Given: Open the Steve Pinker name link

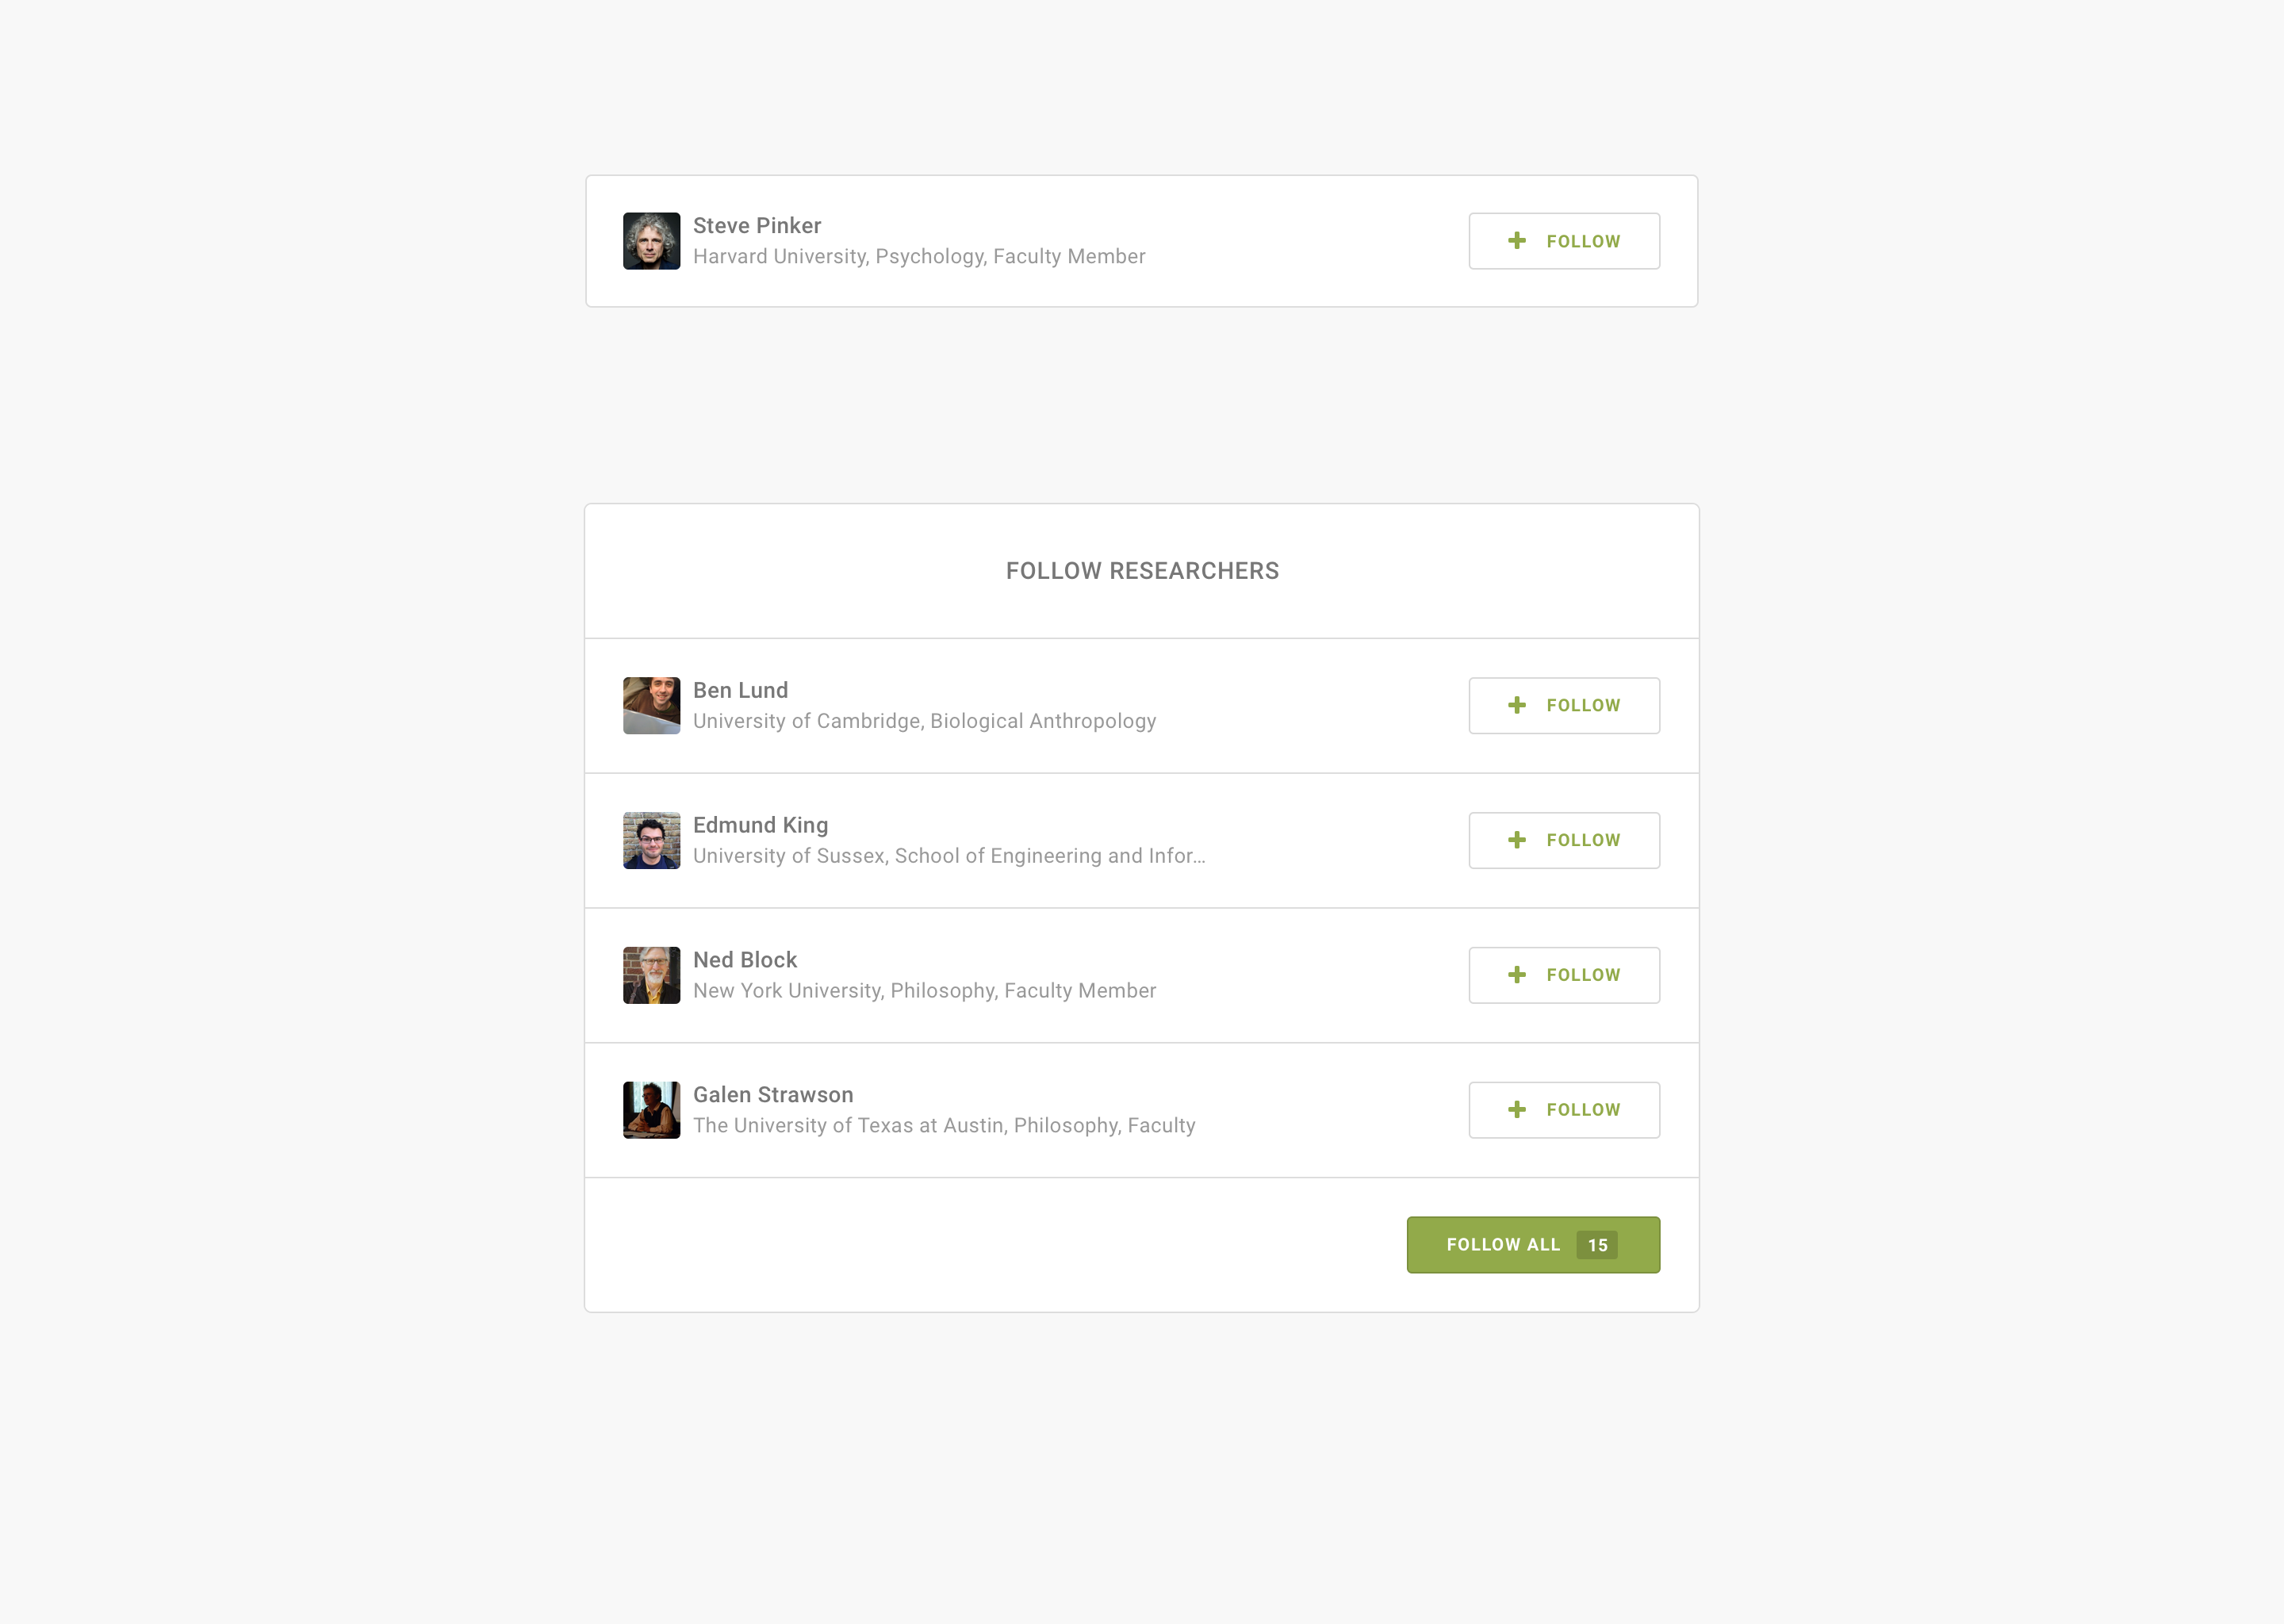Looking at the screenshot, I should pyautogui.click(x=757, y=225).
